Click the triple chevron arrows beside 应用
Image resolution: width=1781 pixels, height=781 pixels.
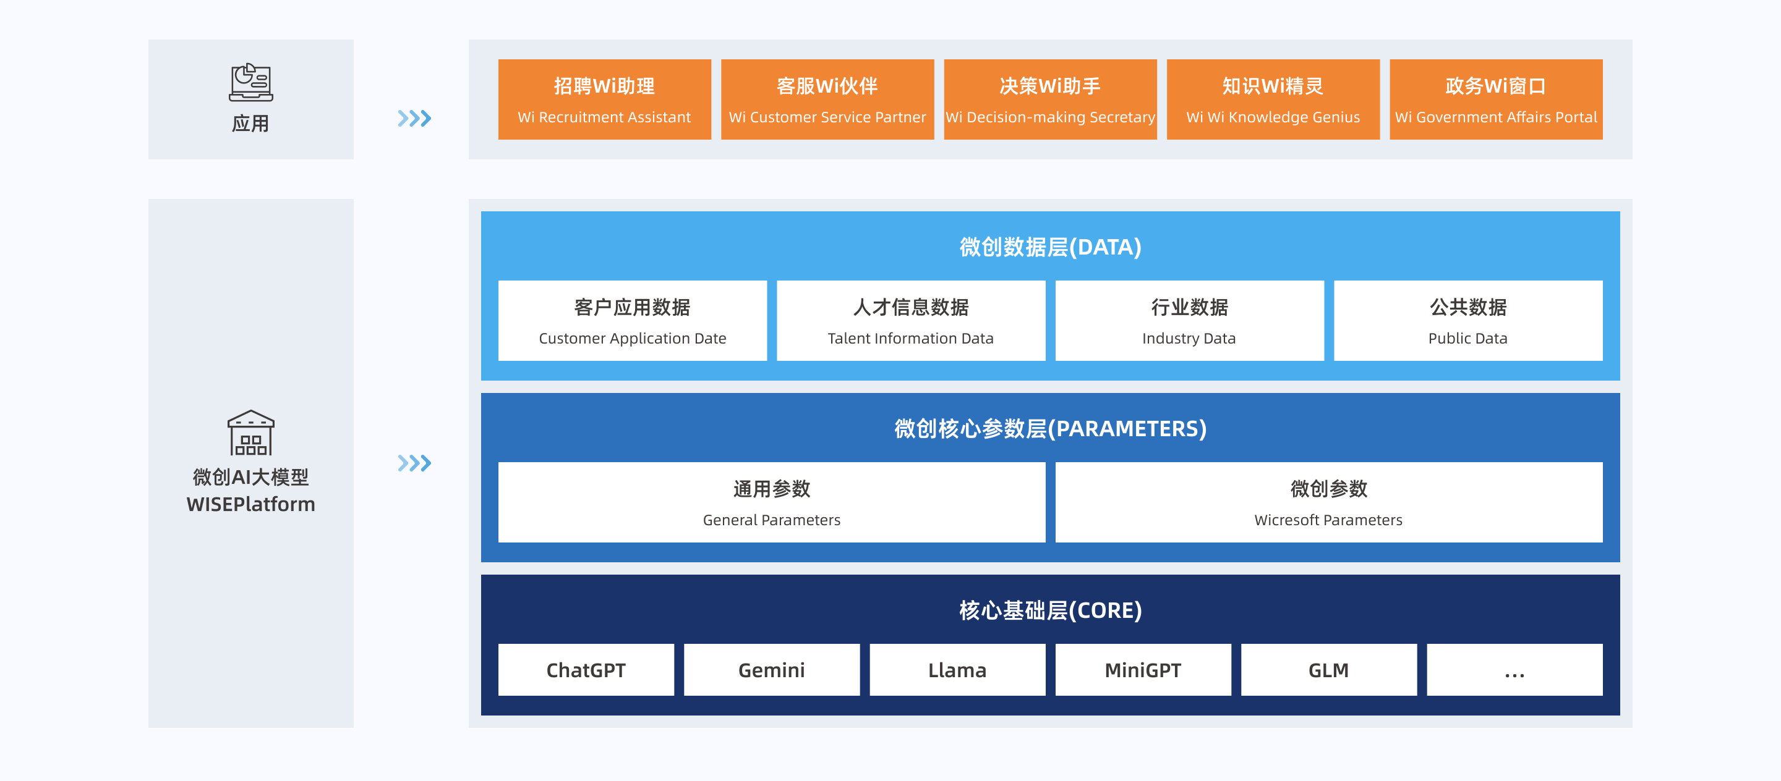(414, 118)
